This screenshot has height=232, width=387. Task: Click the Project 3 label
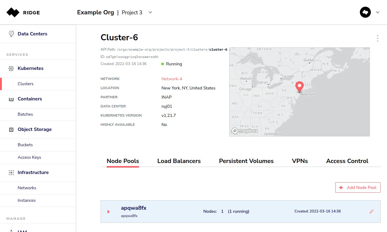pyautogui.click(x=132, y=13)
